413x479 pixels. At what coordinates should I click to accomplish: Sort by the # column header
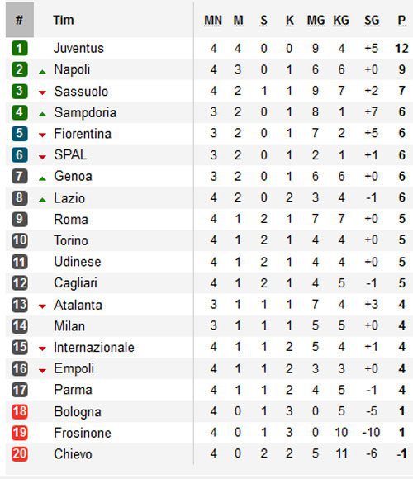[20, 20]
